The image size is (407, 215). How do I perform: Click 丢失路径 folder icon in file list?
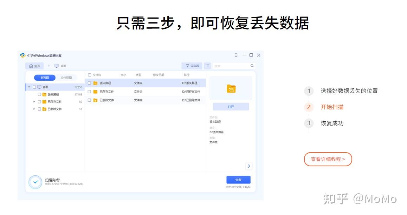point(95,83)
